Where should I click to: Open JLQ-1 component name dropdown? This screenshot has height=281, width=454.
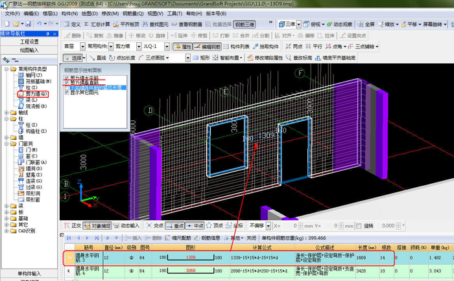tap(167, 46)
